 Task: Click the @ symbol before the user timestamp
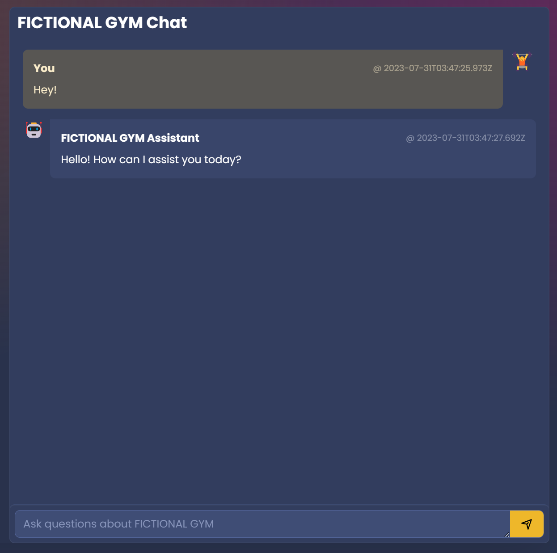377,69
